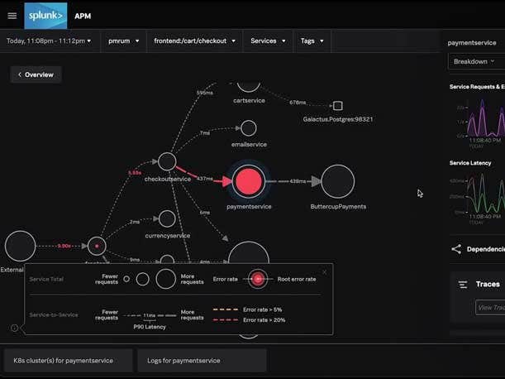Click the Splunk logo
This screenshot has width=505, height=379.
point(46,15)
